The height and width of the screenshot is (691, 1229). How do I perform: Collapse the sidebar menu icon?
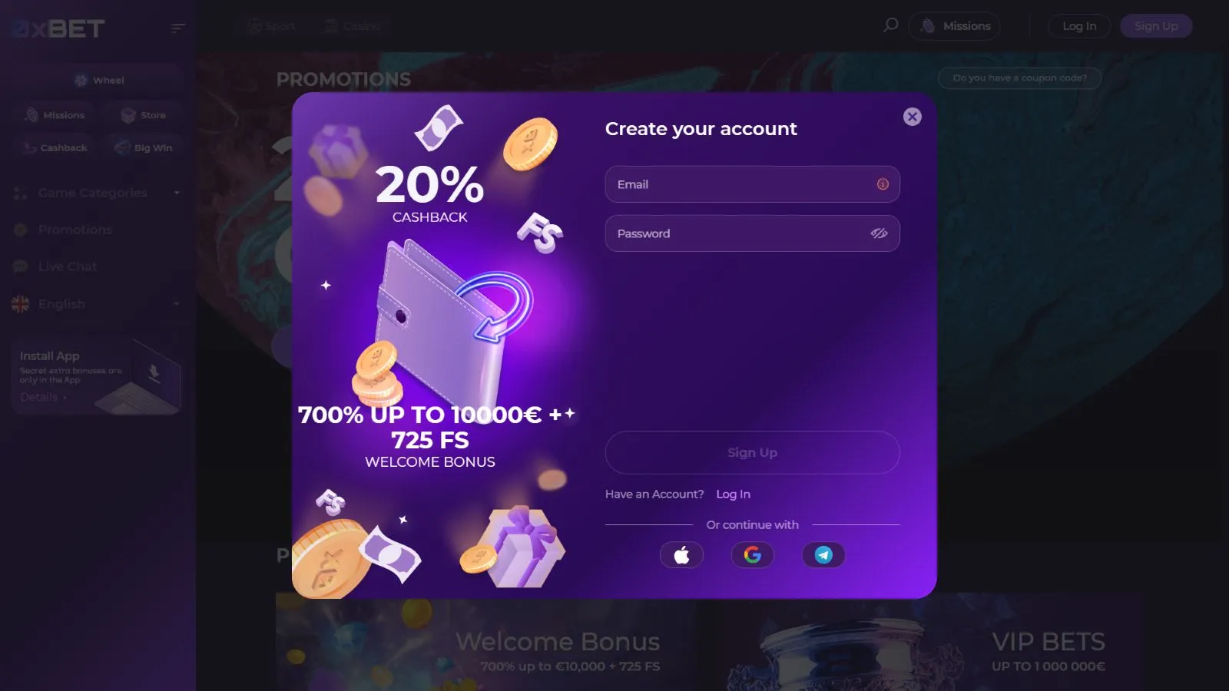click(x=178, y=28)
